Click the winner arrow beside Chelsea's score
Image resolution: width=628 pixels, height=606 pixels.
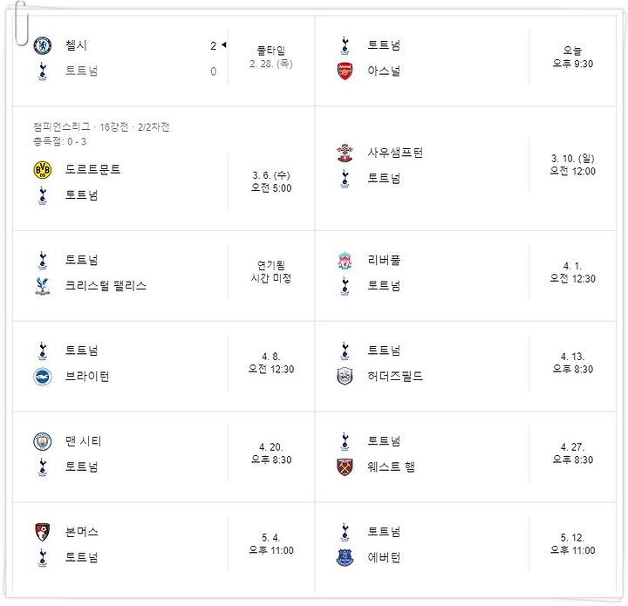pos(224,44)
